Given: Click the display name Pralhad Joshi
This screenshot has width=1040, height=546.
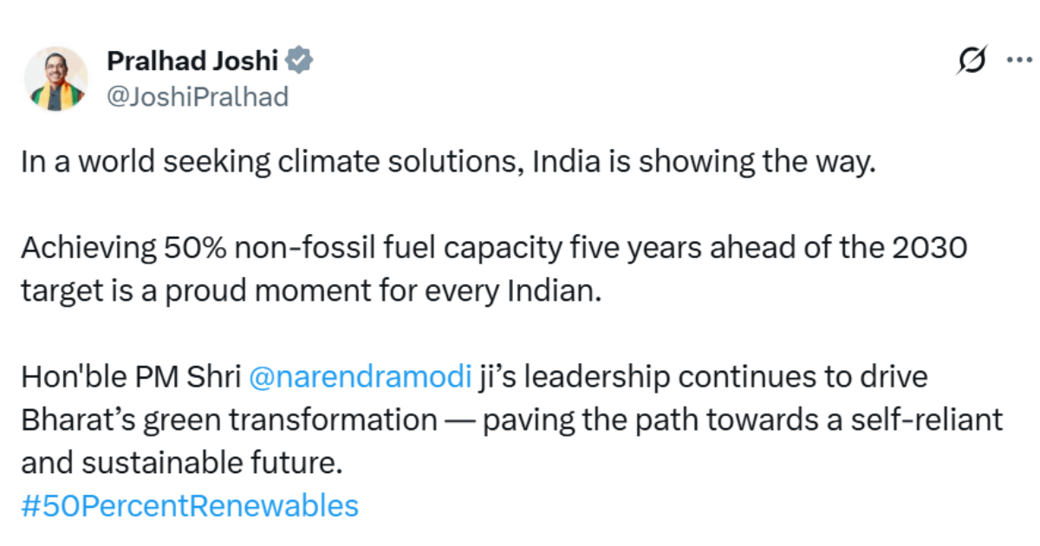Looking at the screenshot, I should 192,62.
